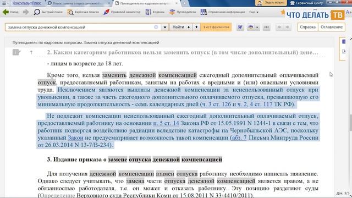Open the Закон hyperlink

(75, 137)
